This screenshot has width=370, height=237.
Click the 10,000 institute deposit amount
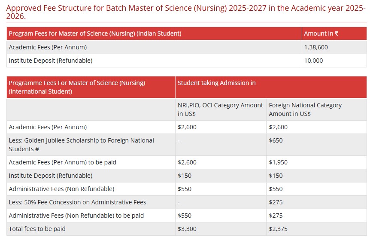pyautogui.click(x=313, y=61)
